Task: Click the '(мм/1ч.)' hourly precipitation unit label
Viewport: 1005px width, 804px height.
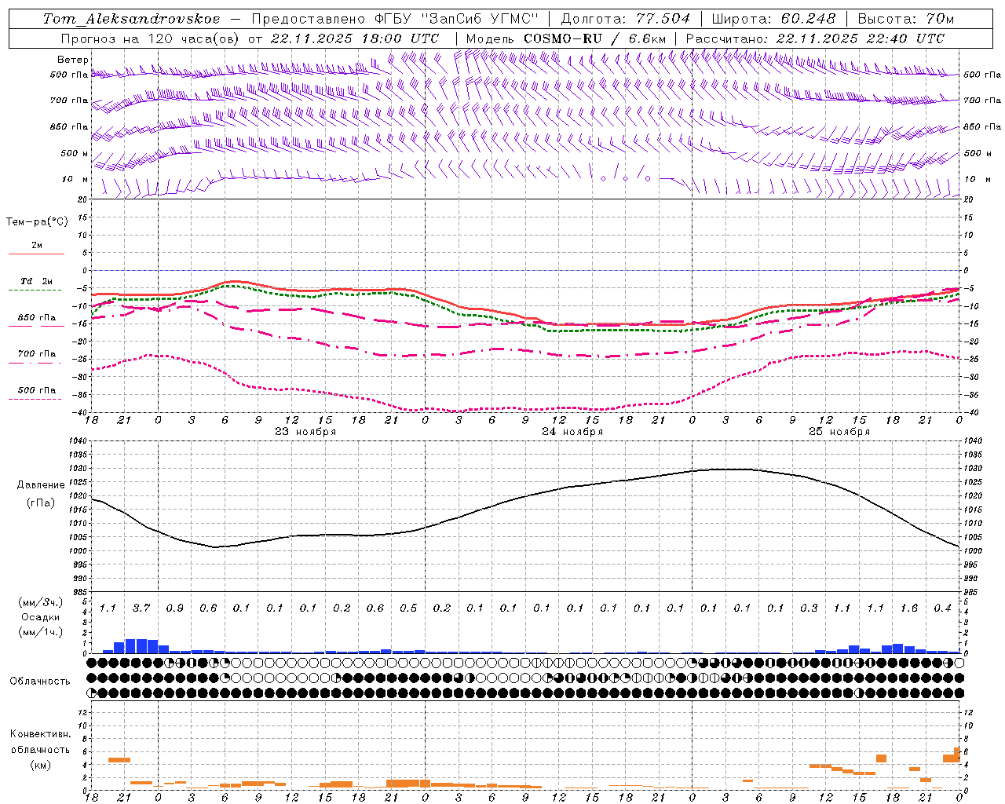Action: coord(41,631)
